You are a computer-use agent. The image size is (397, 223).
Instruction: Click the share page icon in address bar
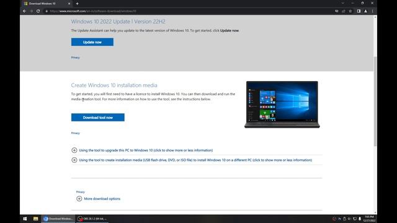pos(344,11)
